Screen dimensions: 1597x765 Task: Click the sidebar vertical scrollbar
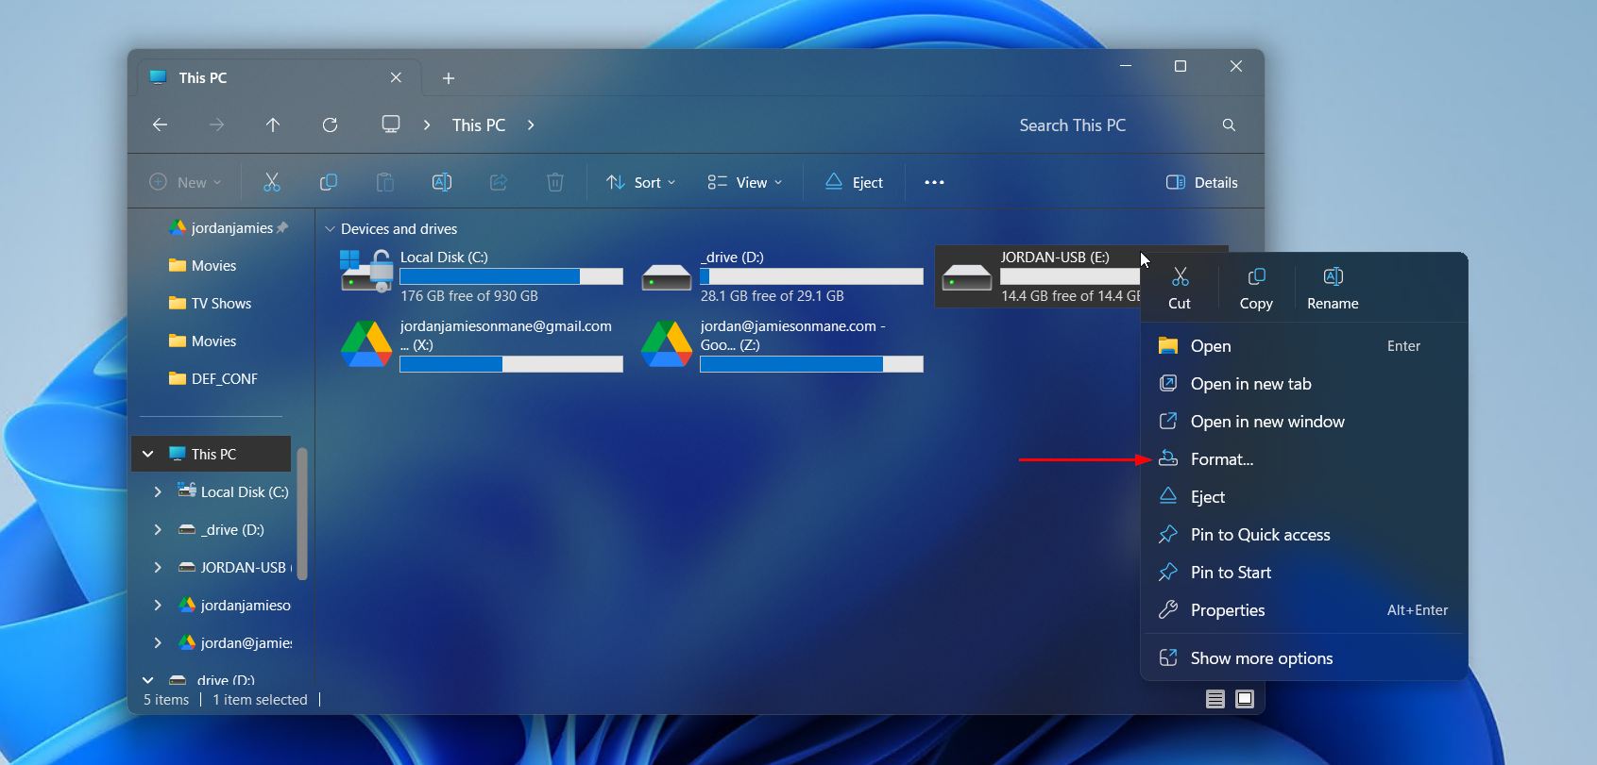[x=302, y=513]
